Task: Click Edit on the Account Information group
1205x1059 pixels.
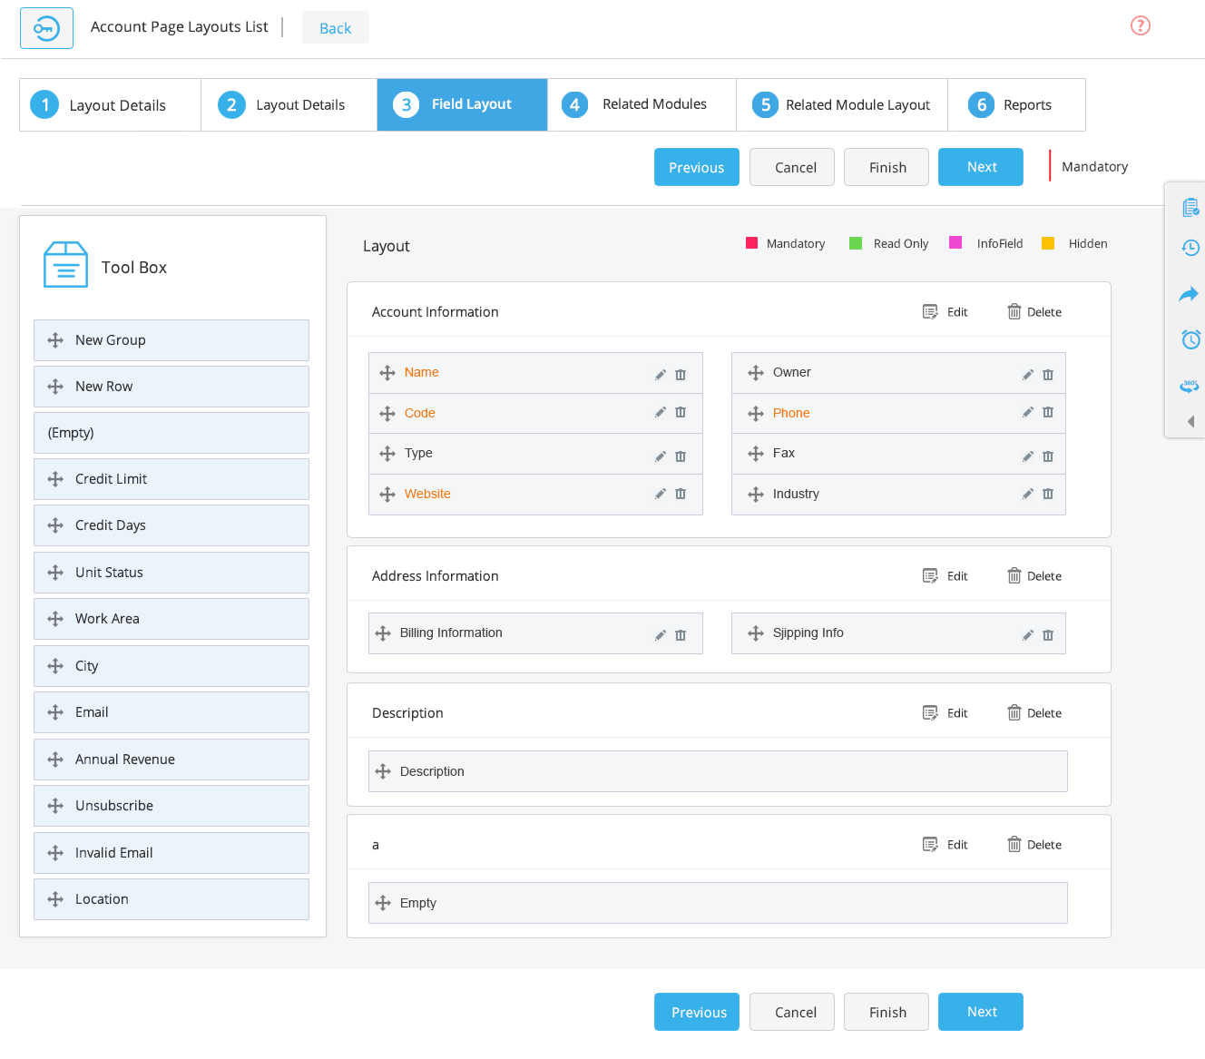Action: point(945,311)
